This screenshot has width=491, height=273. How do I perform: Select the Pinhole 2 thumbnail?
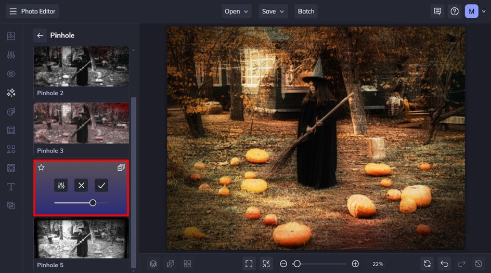[x=81, y=67]
